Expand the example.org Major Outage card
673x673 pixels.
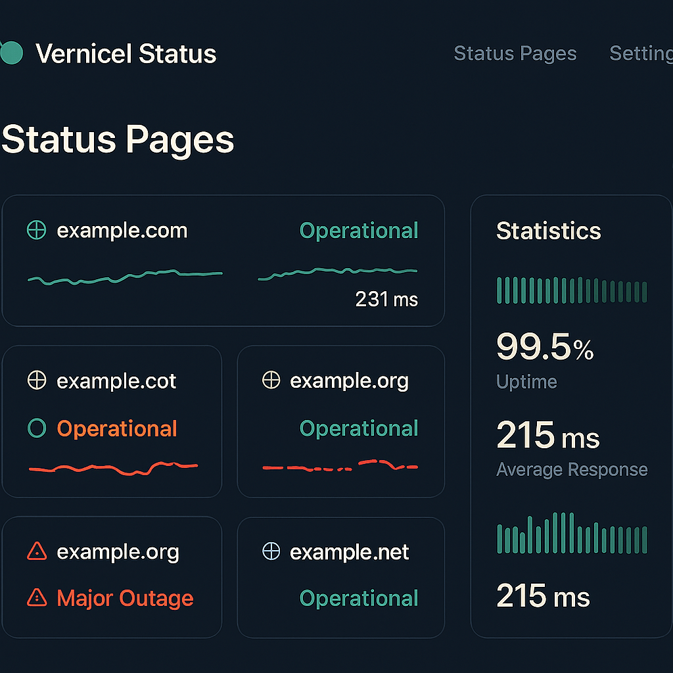(x=112, y=577)
